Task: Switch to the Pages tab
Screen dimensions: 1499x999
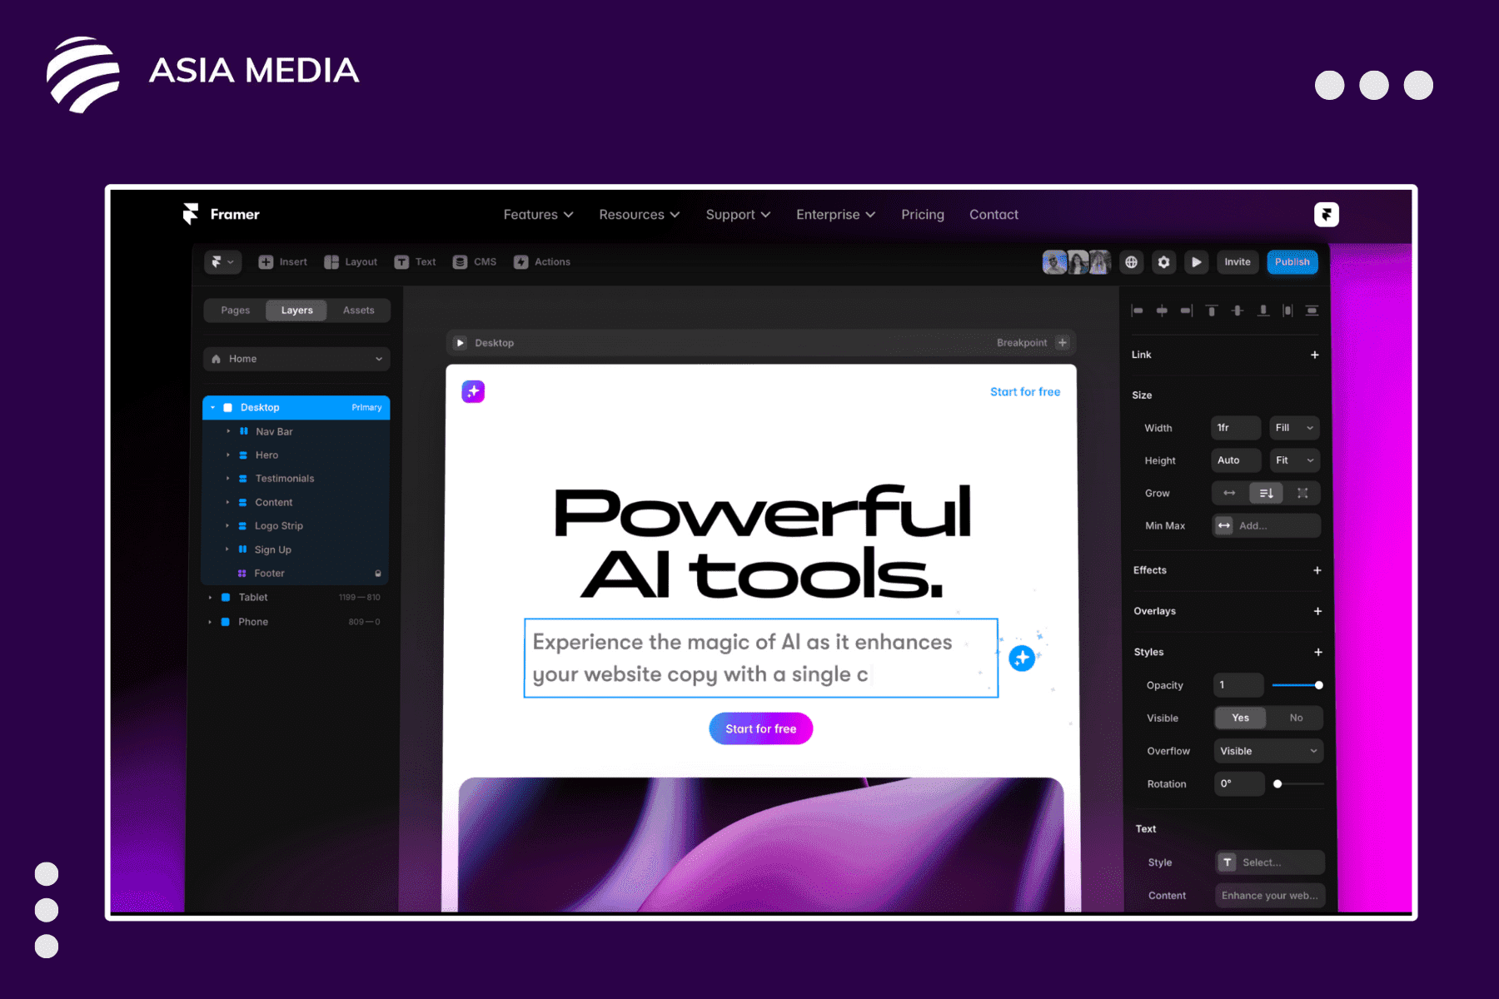Action: [236, 311]
